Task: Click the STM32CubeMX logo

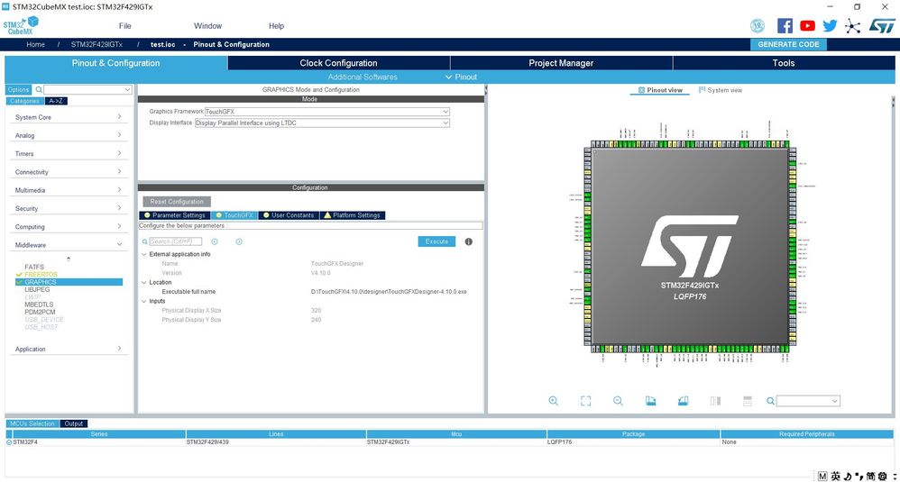Action: click(x=21, y=25)
